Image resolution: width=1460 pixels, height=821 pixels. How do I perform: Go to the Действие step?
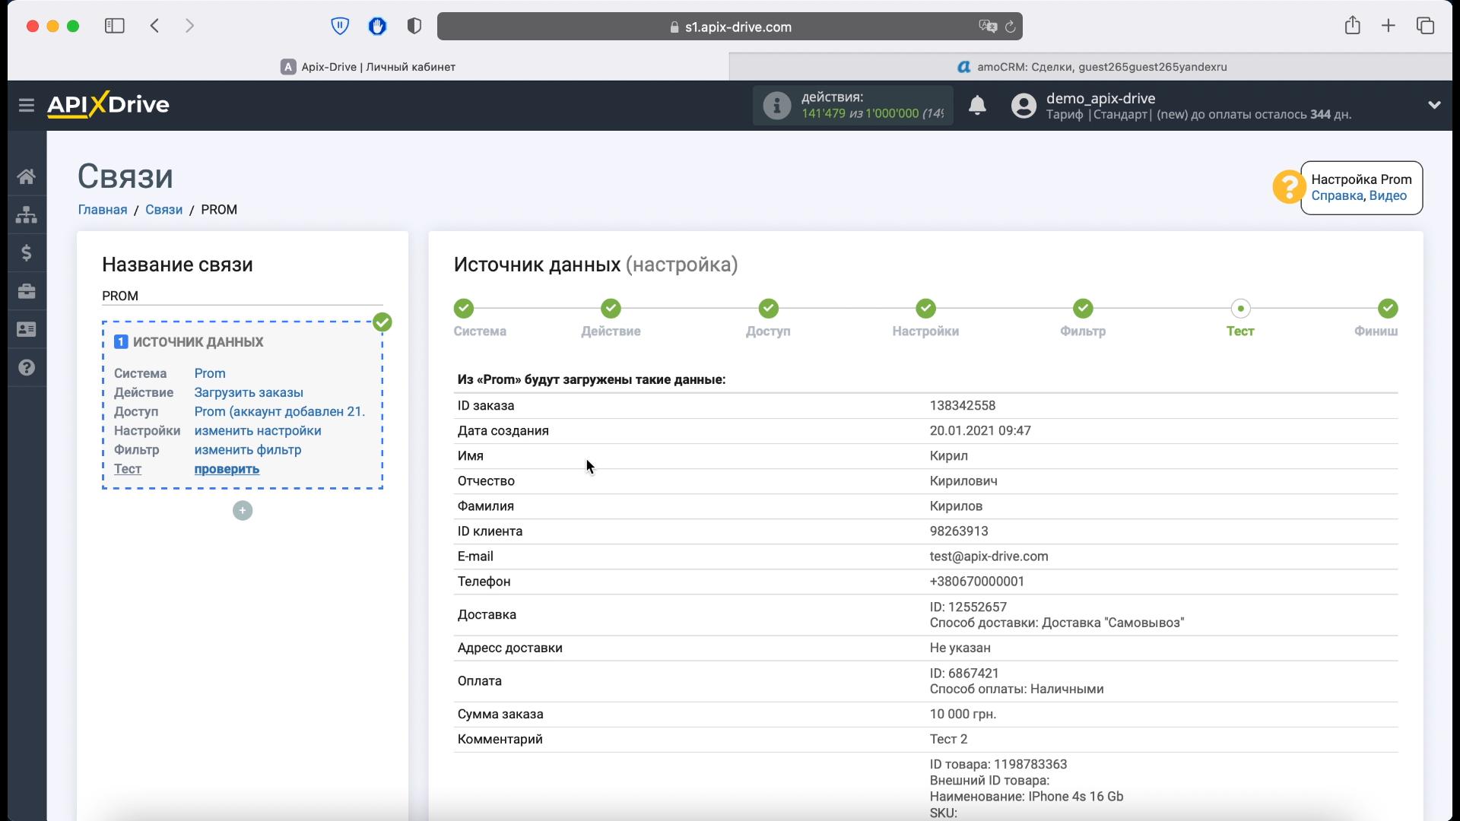pyautogui.click(x=611, y=309)
